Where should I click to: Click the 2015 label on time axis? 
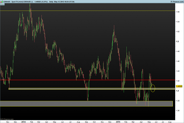pos(118,122)
